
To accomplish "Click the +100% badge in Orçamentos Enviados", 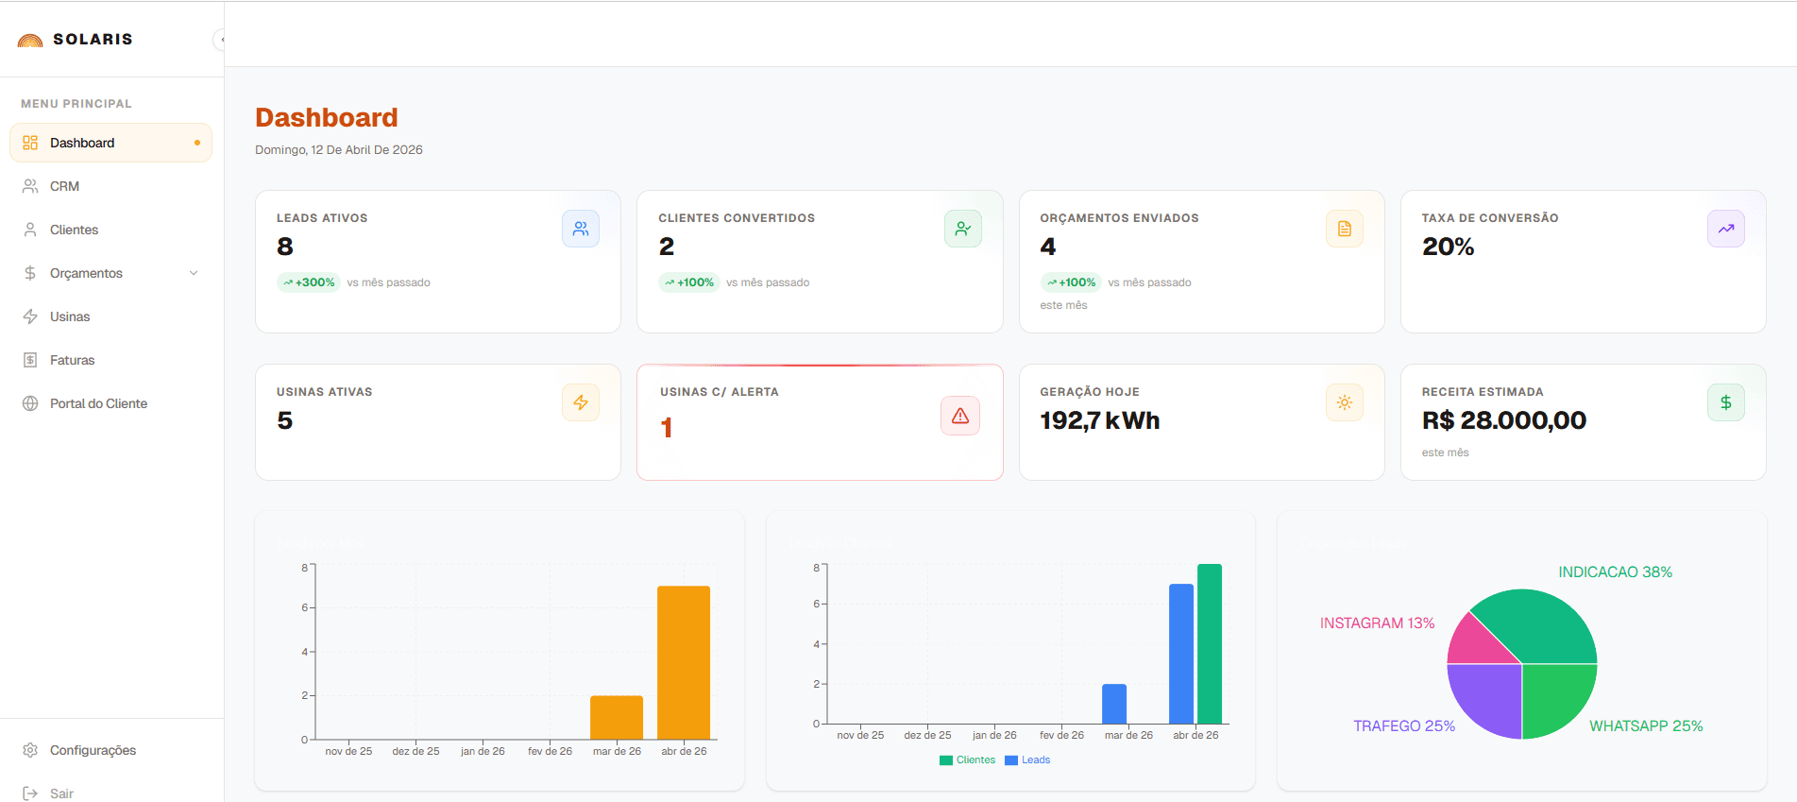I will 1071,282.
